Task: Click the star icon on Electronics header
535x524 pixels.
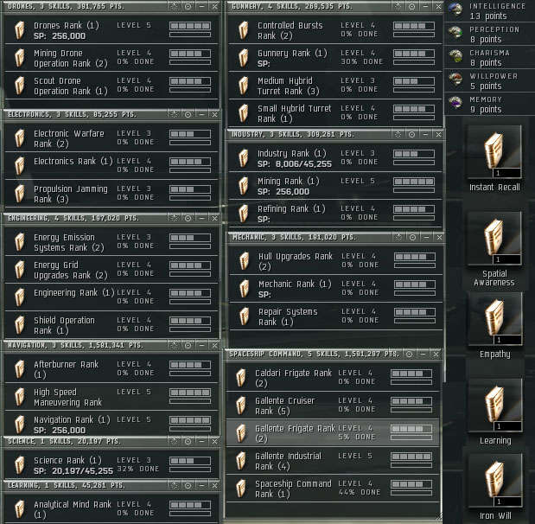Action: pos(174,114)
